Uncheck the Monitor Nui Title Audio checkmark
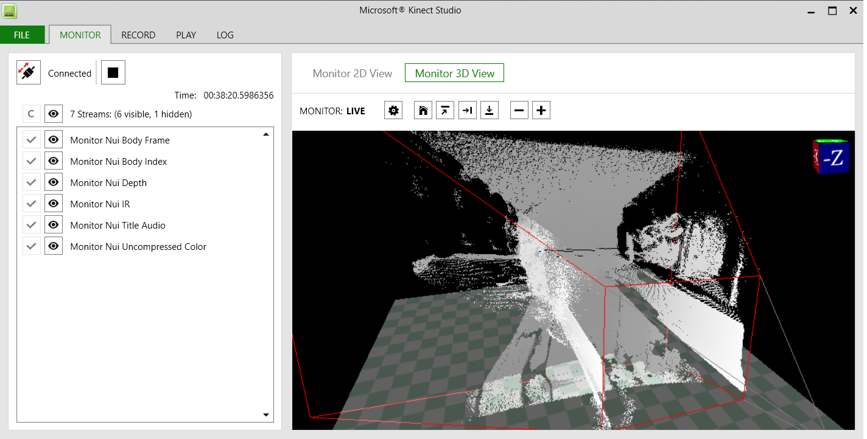Image resolution: width=867 pixels, height=439 pixels. point(32,225)
